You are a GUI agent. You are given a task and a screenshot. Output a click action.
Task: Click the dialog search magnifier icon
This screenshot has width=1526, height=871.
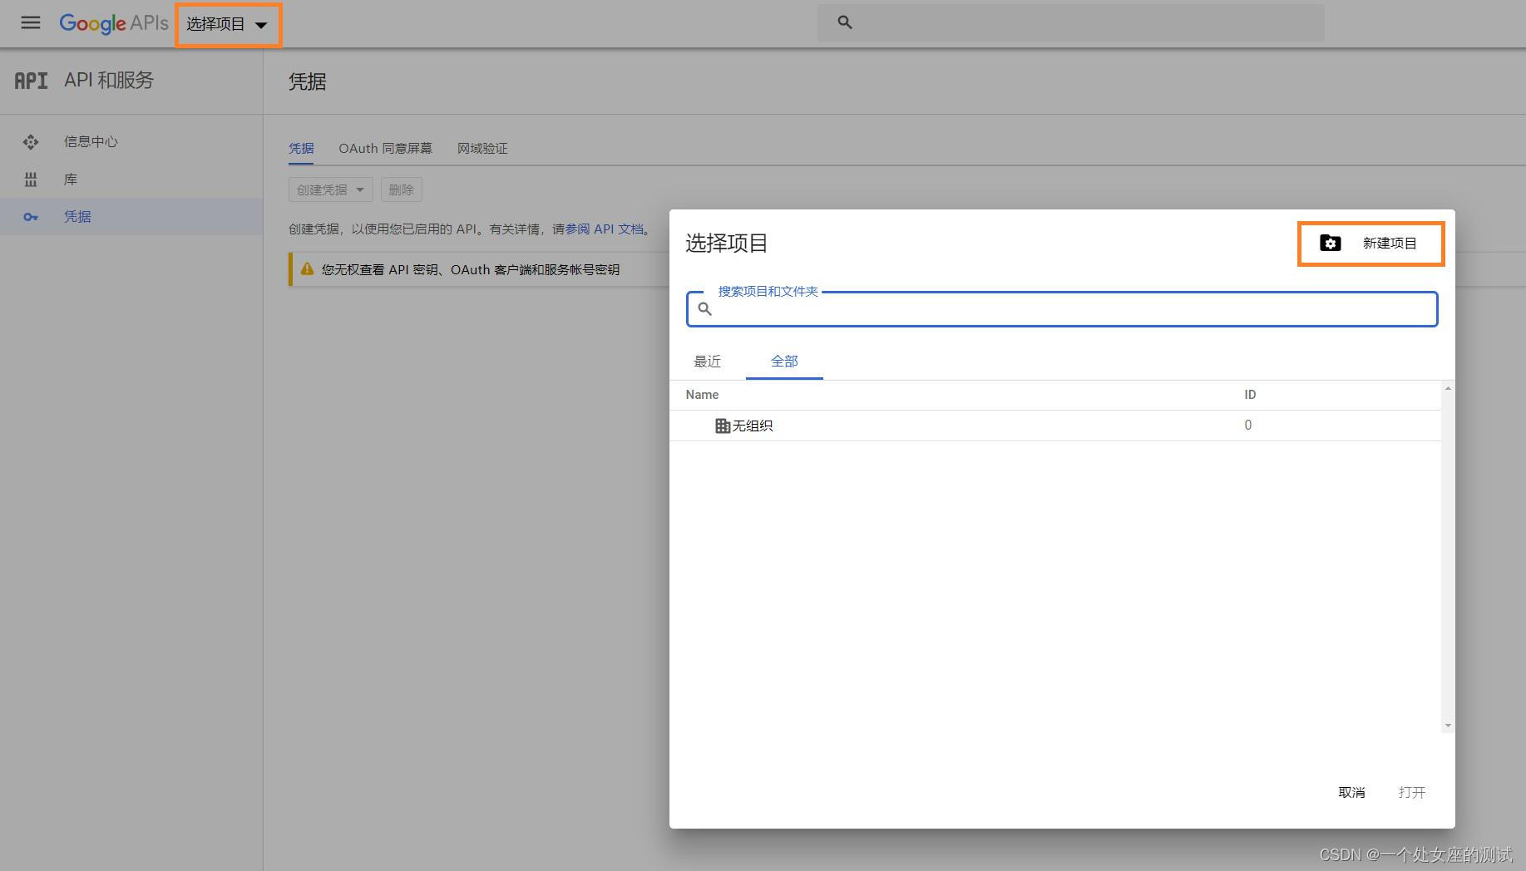tap(704, 309)
